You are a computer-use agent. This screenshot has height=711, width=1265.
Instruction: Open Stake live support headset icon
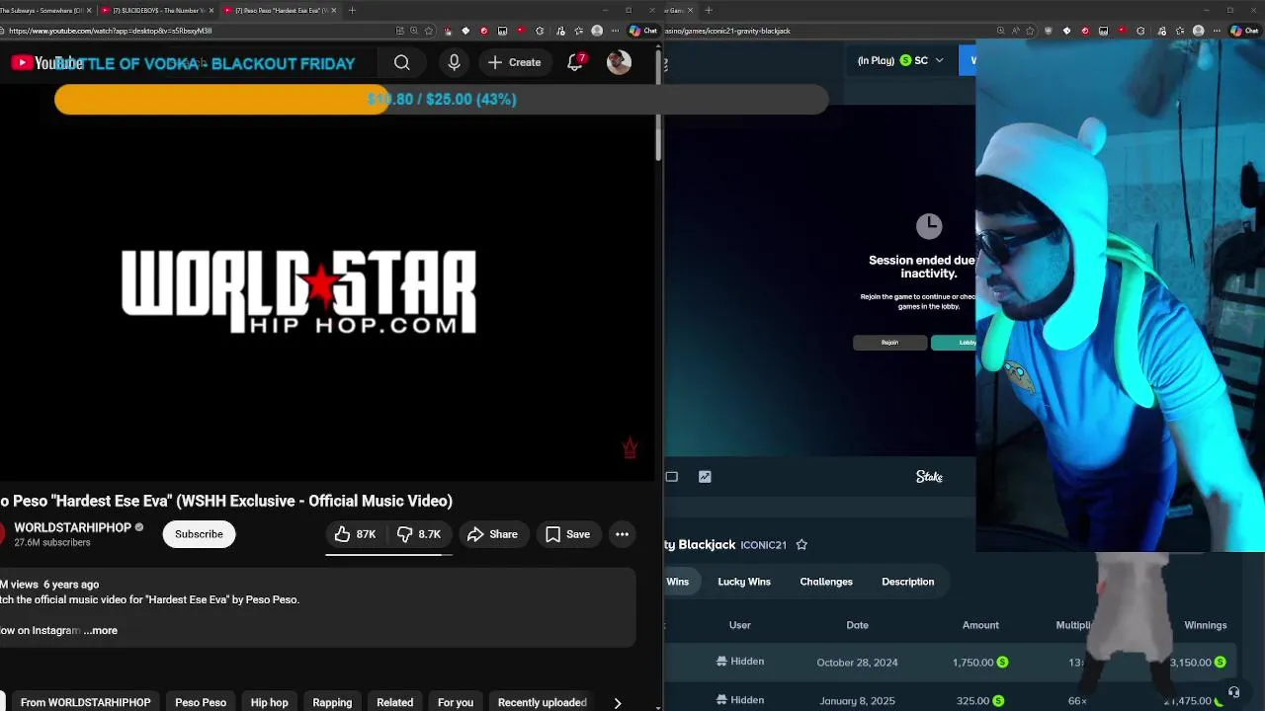(x=1233, y=693)
